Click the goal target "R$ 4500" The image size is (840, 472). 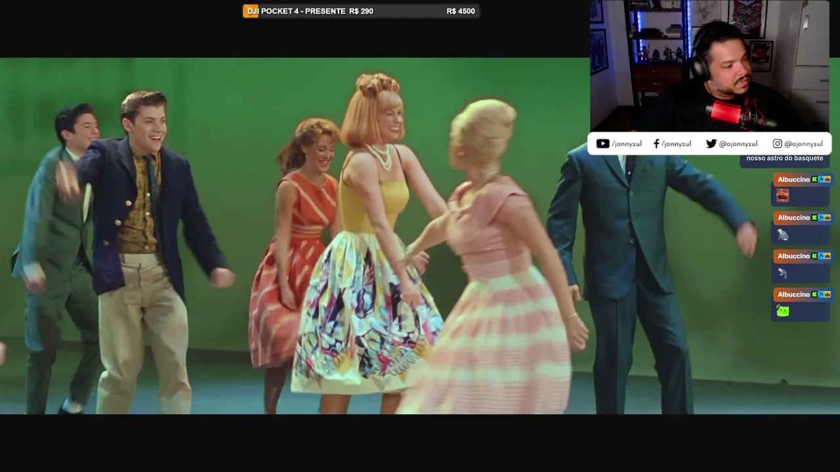(461, 11)
